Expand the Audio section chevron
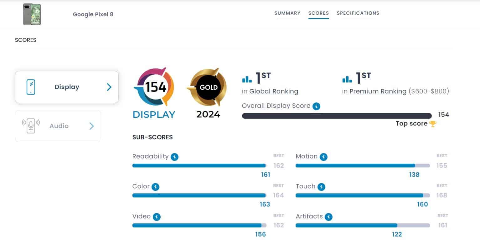Image resolution: width=480 pixels, height=244 pixels. 91,126
